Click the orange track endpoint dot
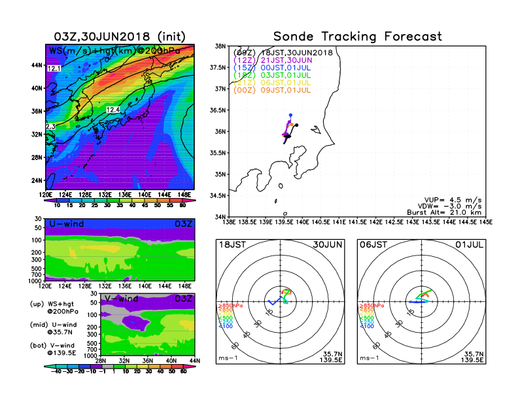 click(x=292, y=124)
